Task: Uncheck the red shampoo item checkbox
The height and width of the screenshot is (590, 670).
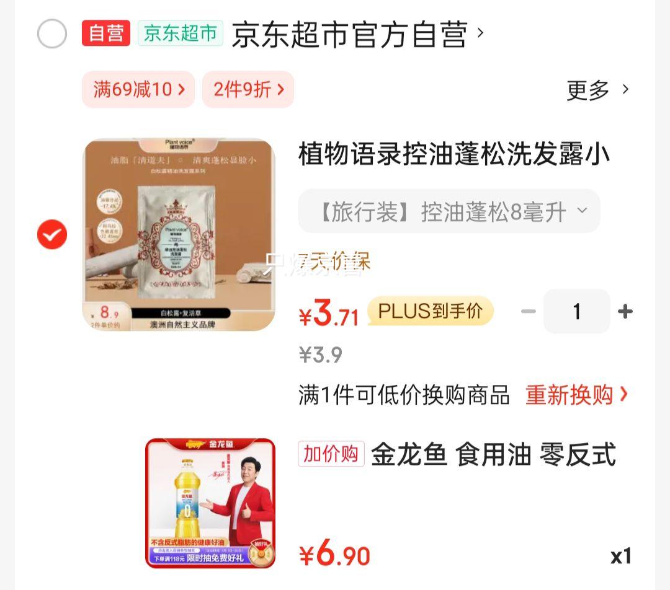Action: [x=52, y=234]
